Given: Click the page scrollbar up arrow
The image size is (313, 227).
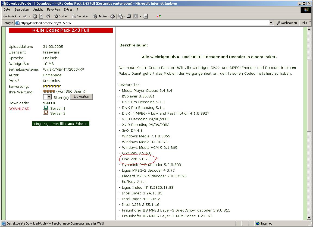Looking at the screenshot, I should (309, 29).
